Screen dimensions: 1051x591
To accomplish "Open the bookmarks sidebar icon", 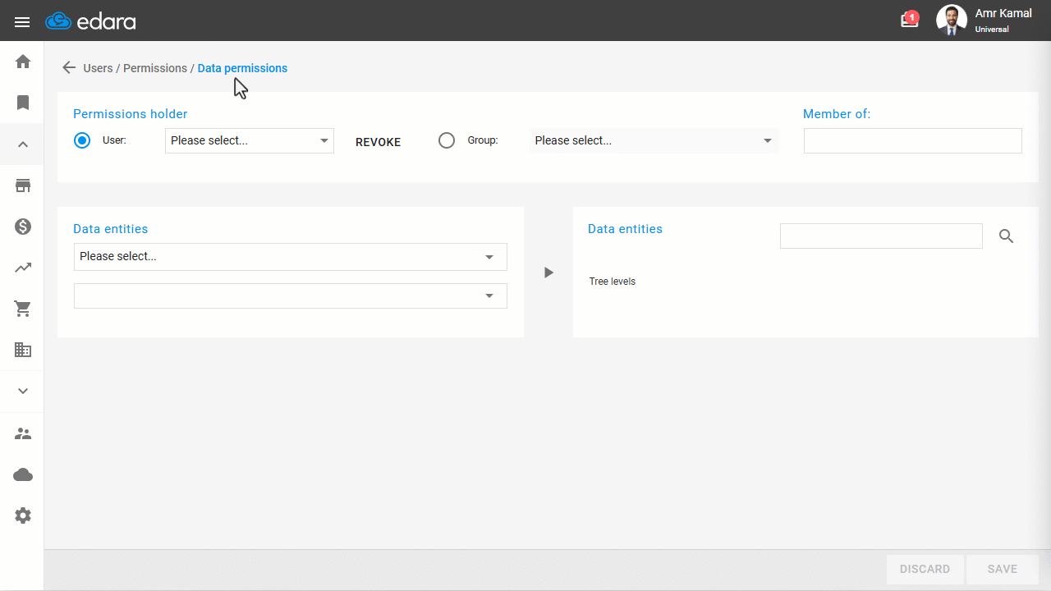I will (23, 103).
